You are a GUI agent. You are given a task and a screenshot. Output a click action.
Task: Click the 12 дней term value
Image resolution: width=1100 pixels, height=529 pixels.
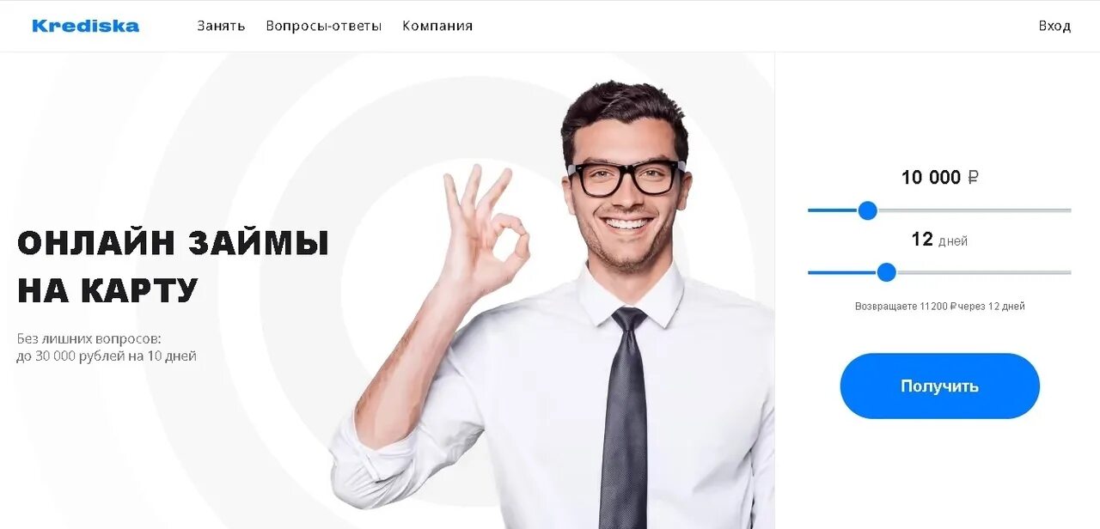point(939,240)
